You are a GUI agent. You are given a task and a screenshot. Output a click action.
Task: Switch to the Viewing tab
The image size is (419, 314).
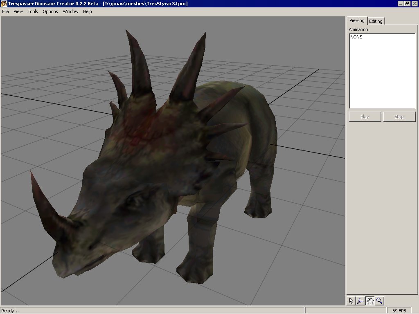(x=357, y=20)
